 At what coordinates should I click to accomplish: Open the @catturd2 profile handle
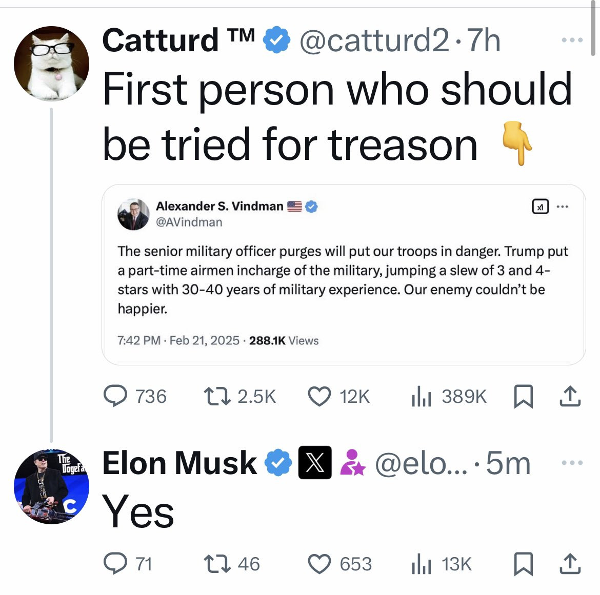point(374,40)
